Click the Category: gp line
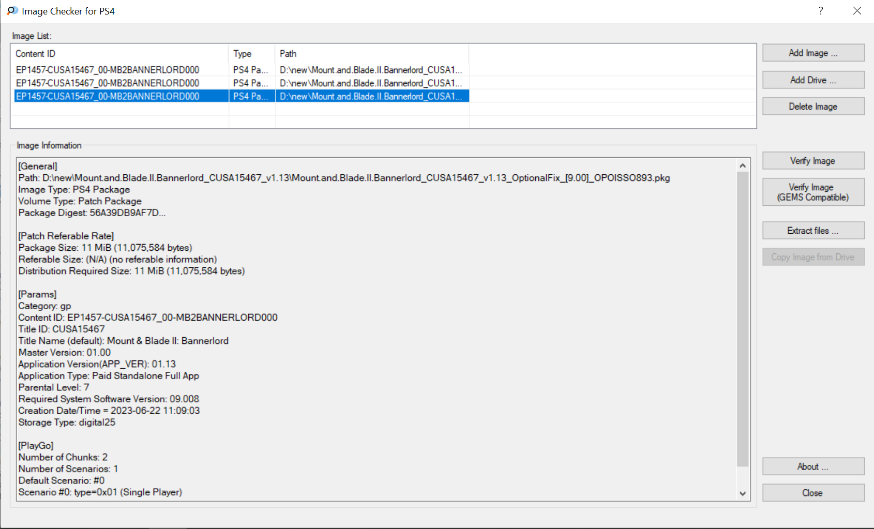874x529 pixels. click(x=44, y=306)
